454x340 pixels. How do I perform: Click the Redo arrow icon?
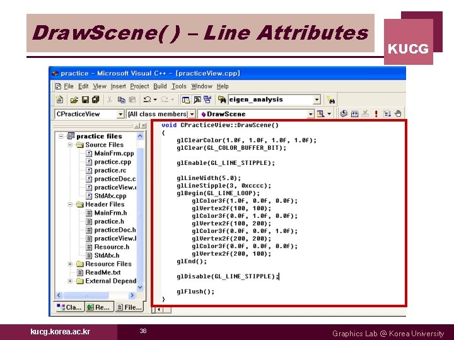[x=164, y=99]
